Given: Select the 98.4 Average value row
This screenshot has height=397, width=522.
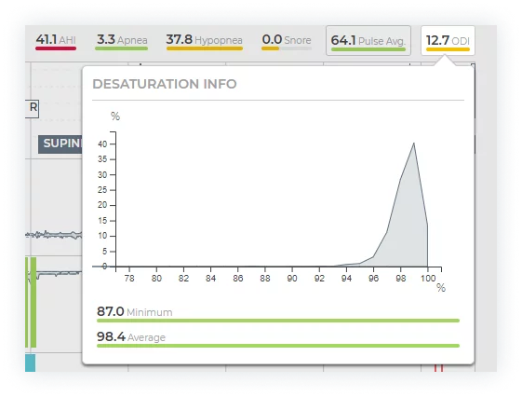Looking at the screenshot, I should click(x=278, y=339).
